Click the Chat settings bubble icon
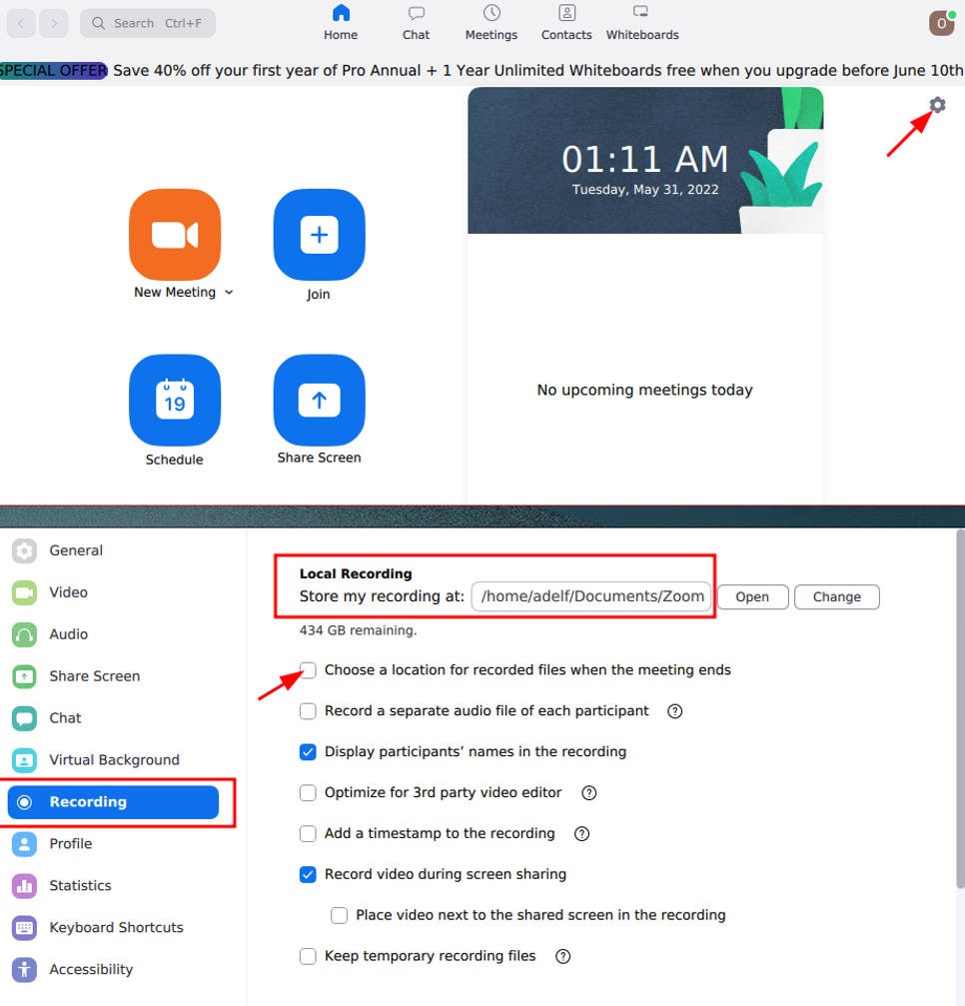The image size is (965, 1006). click(24, 718)
